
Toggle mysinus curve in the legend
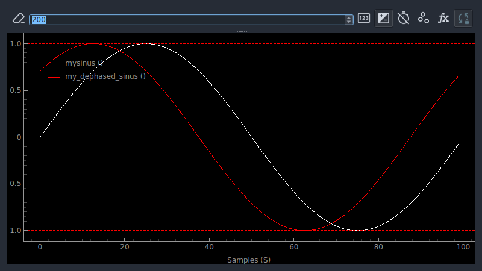point(84,63)
